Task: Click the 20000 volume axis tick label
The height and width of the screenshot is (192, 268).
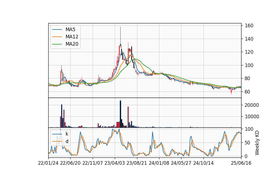Action: pyautogui.click(x=252, y=105)
